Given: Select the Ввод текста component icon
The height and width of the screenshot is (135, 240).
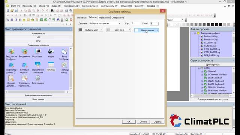Looking at the screenshot, I should [24, 52].
